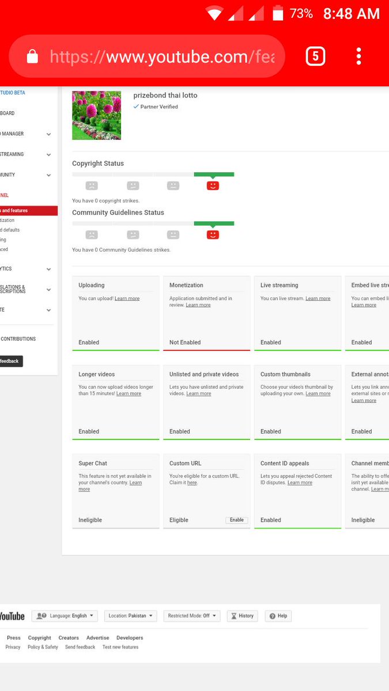389x691 pixels.
Task: Click Learn more in the Uploading card
Action: pyautogui.click(x=127, y=299)
